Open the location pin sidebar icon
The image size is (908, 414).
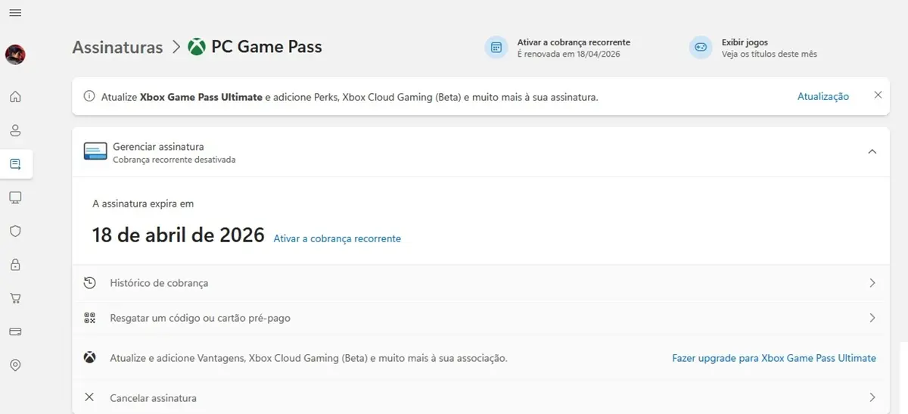[15, 365]
